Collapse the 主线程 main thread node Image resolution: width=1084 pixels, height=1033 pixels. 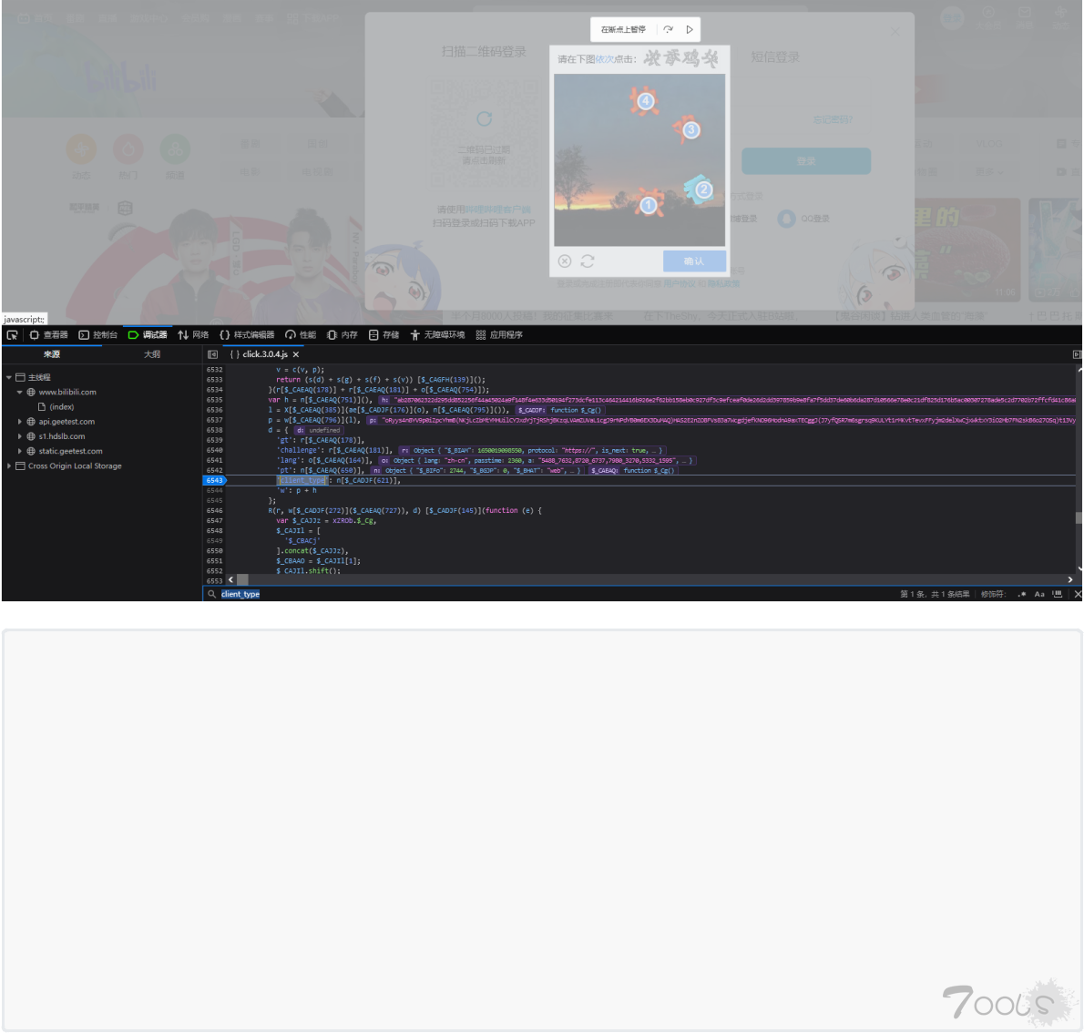pos(9,377)
